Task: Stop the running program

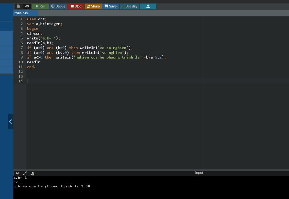Action: click(x=76, y=6)
